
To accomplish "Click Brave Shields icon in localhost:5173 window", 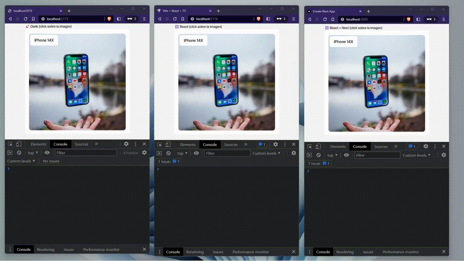I will tap(109, 19).
